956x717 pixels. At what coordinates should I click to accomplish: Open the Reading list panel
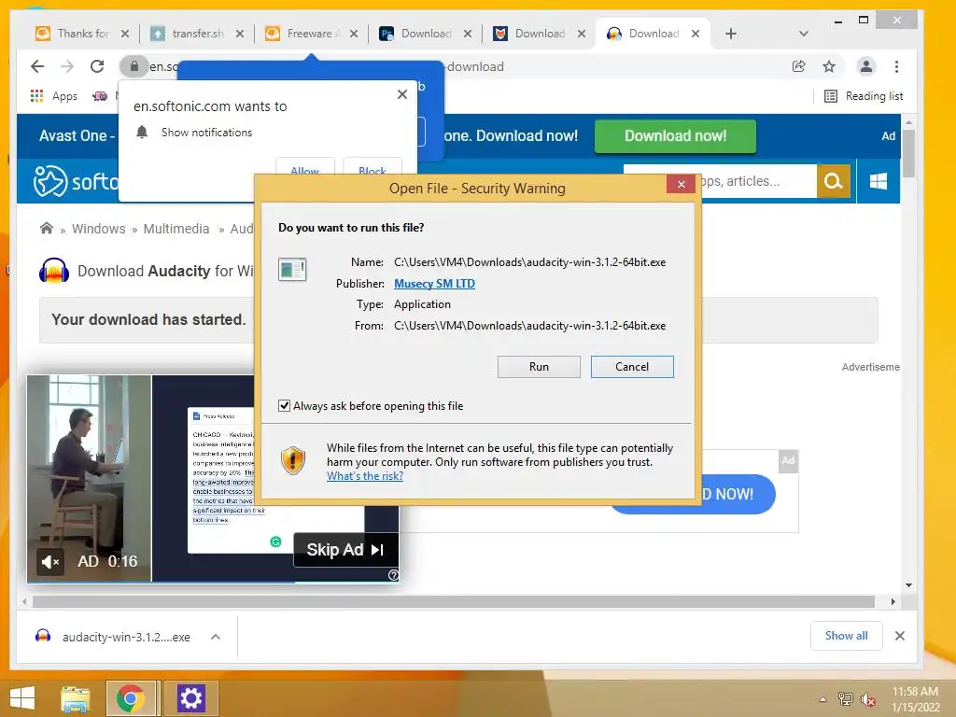click(x=864, y=96)
